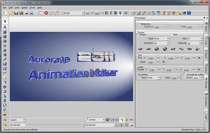Click the Intensity value stepper
Viewport: 210px width, 133px height.
(x=201, y=43)
